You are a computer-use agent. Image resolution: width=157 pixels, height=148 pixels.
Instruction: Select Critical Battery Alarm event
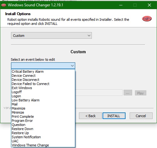(x=43, y=71)
